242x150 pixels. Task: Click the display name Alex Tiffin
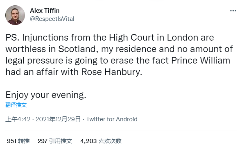[x=45, y=11]
